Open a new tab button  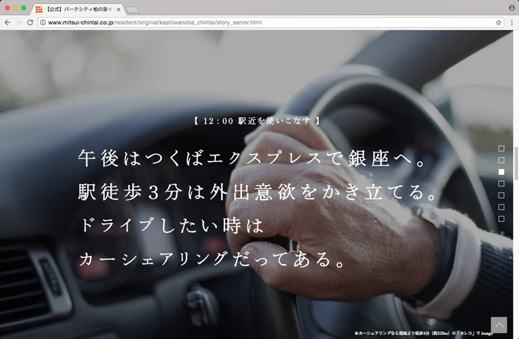[132, 10]
